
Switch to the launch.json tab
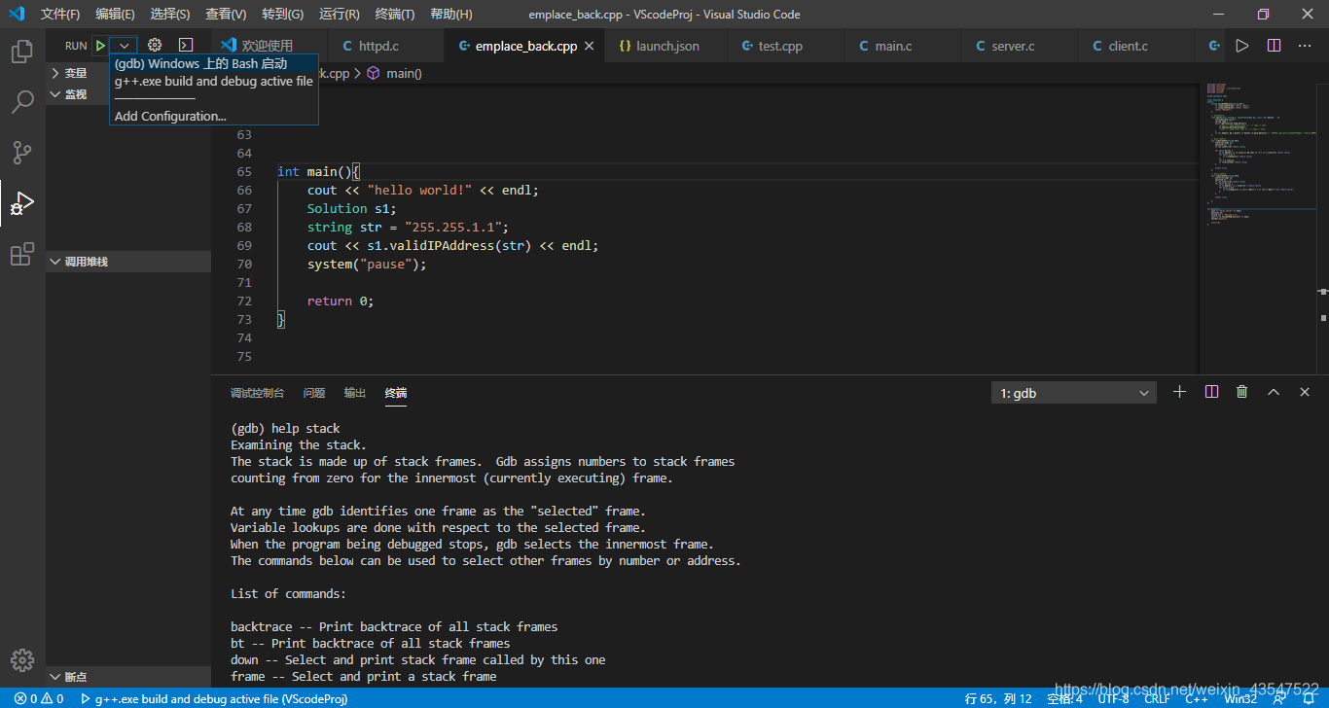667,46
